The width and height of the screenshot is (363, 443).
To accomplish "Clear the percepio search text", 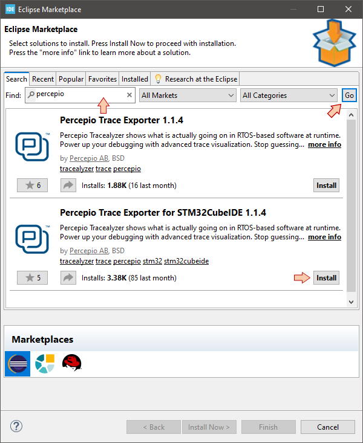I will pyautogui.click(x=129, y=95).
